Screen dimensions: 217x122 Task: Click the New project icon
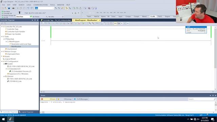point(3,8)
